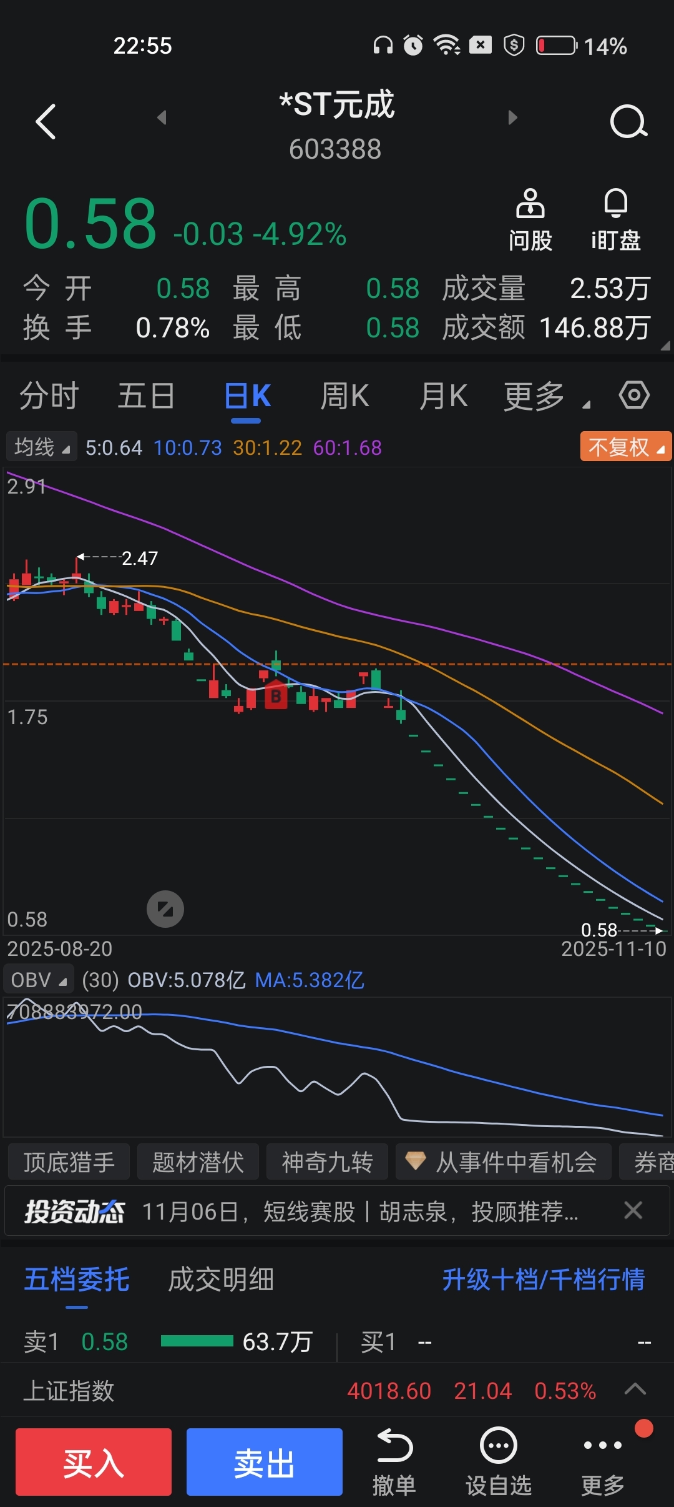Open 升级十档/千档行情 upgrade link
Image resolution: width=674 pixels, height=1507 pixels.
[544, 1279]
